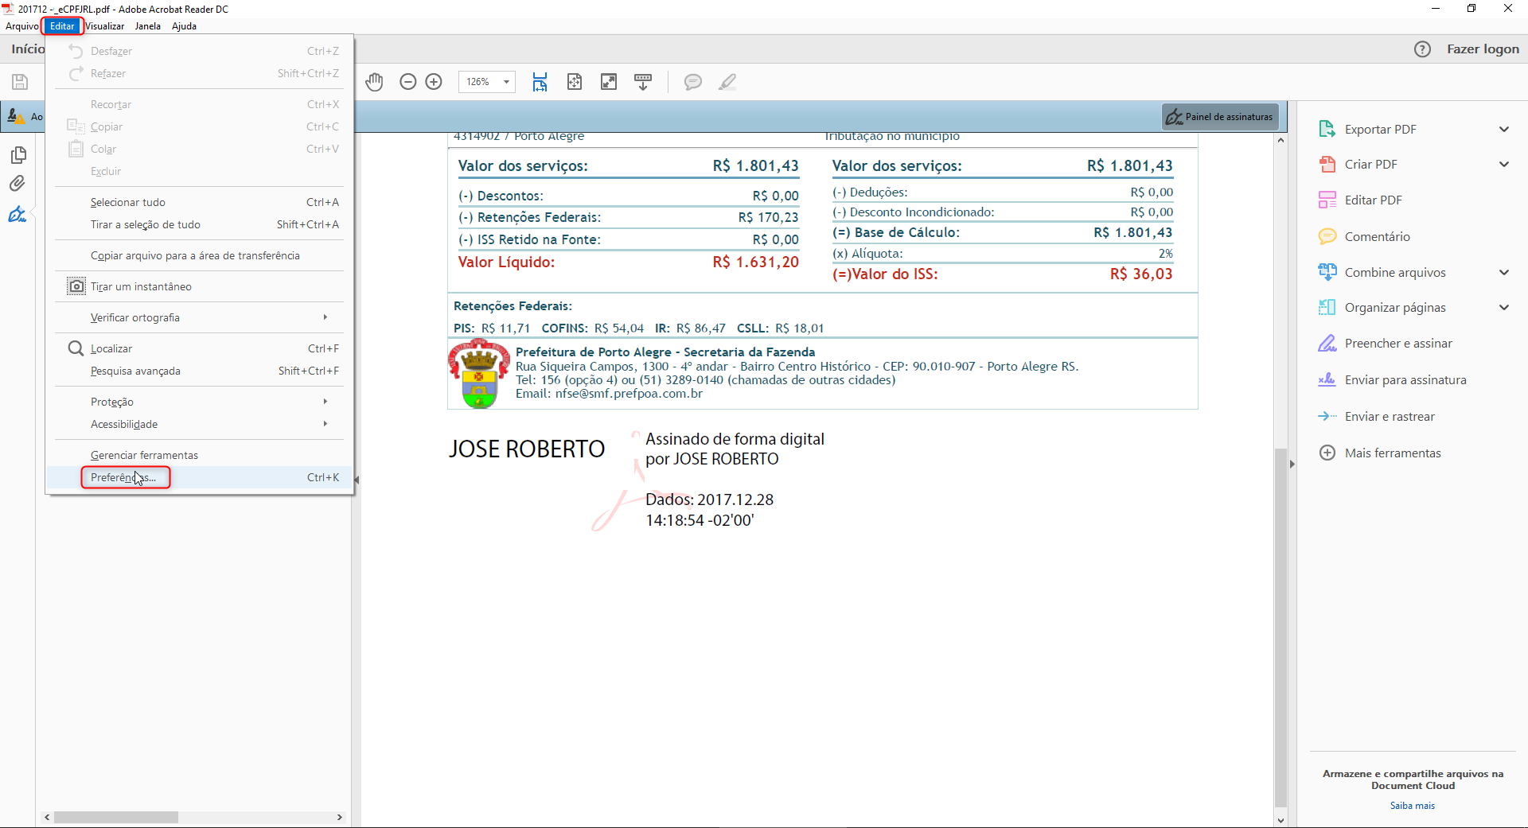Open the attachments paperclip panel
The width and height of the screenshot is (1528, 828).
(x=18, y=184)
